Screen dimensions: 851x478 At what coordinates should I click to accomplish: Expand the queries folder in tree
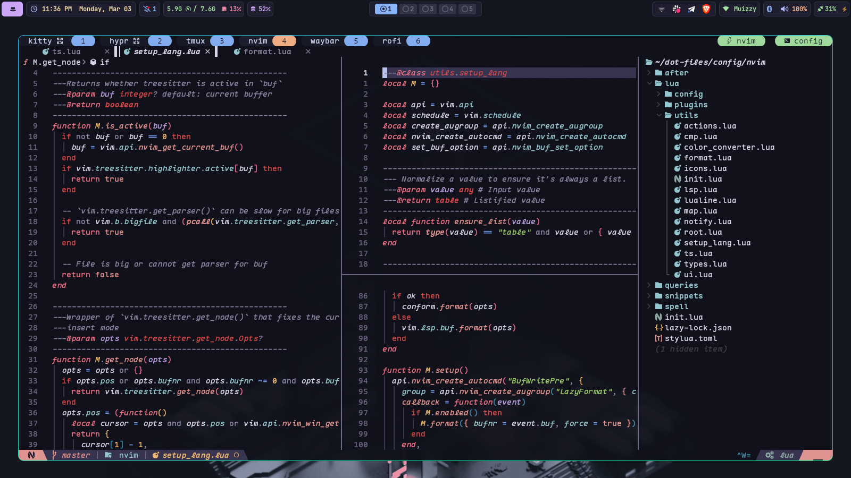pyautogui.click(x=649, y=285)
